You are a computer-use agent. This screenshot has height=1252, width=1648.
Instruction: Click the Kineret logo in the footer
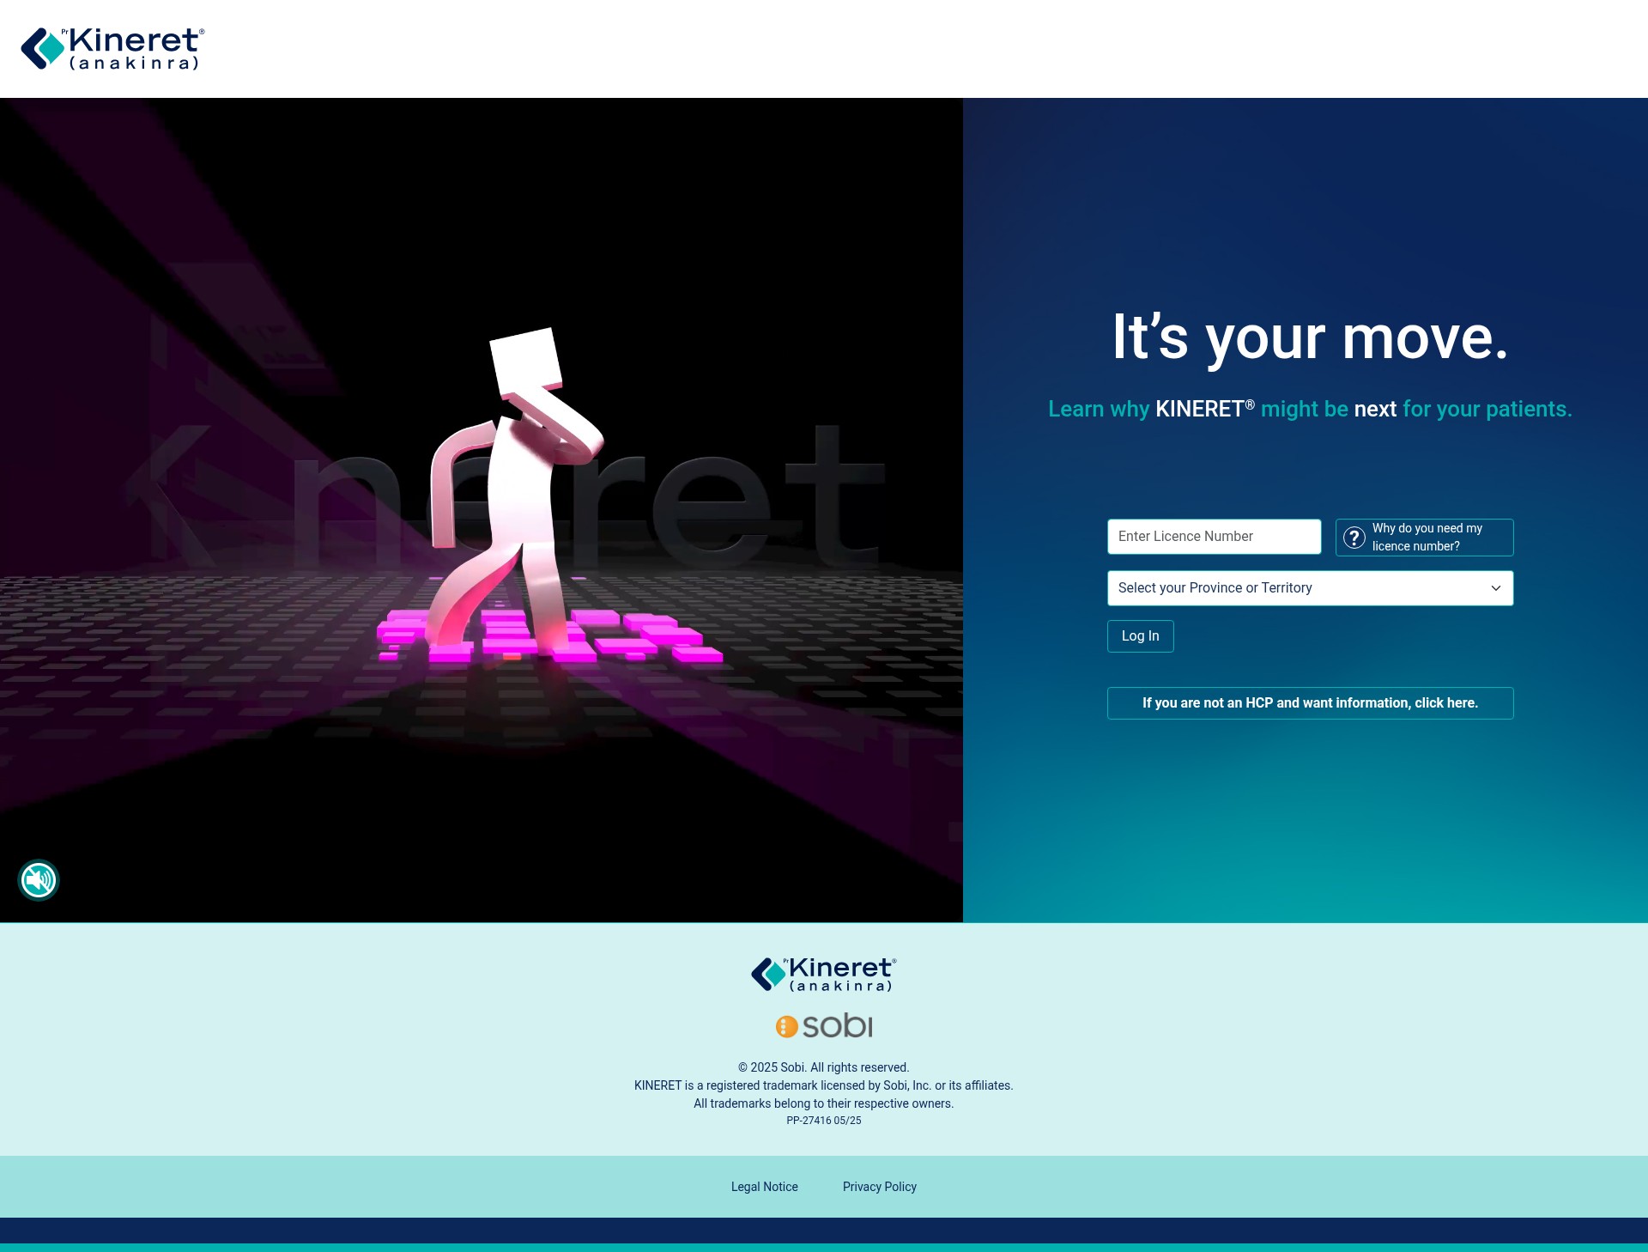pos(824,975)
